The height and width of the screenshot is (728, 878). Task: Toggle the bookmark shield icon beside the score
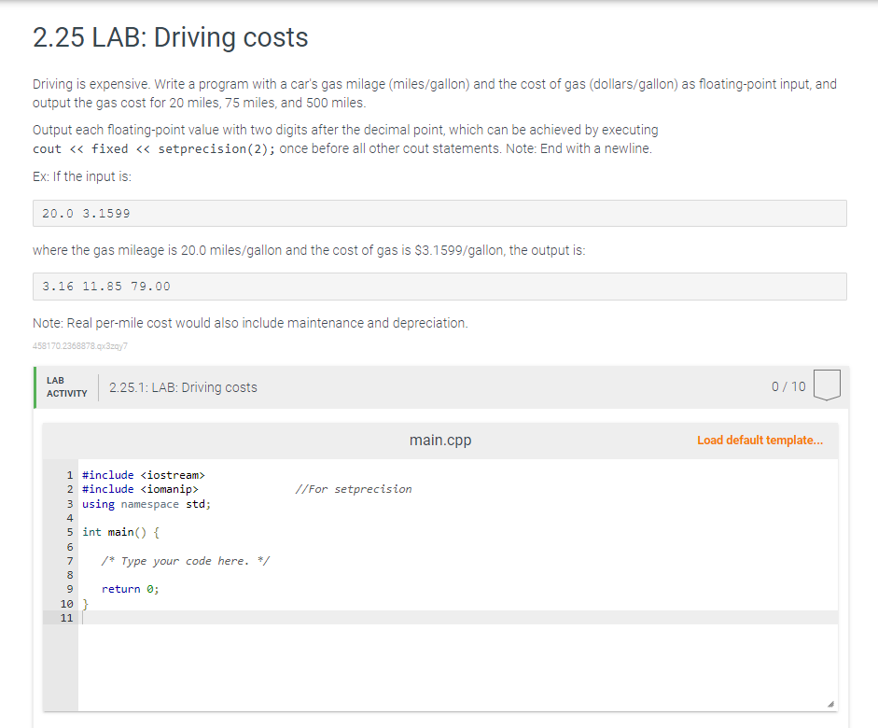[x=826, y=384]
